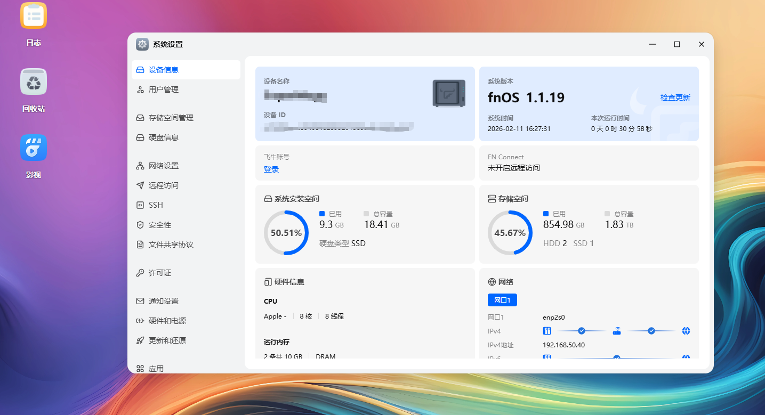765x415 pixels.
Task: Click the 存储空间 storage header icon
Action: pos(492,199)
